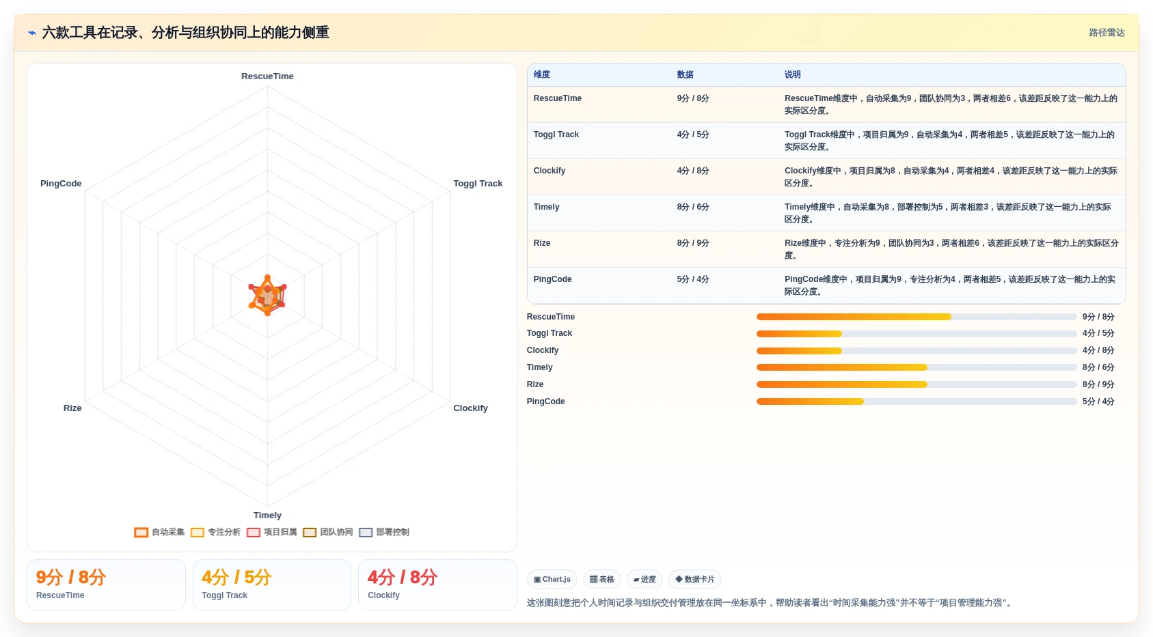
Task: Click the 进度 tag chip
Action: 645,580
